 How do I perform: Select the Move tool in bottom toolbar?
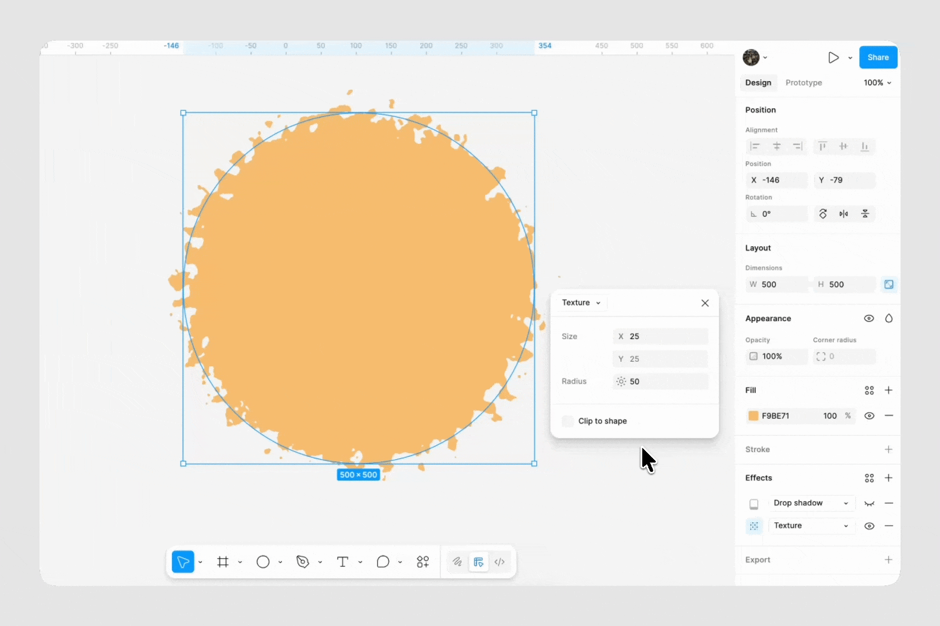click(x=183, y=562)
